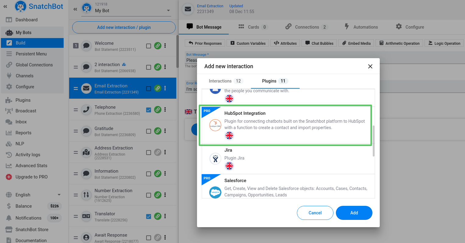This screenshot has height=243, width=465.
Task: Click Attributes toolbar button
Action: (x=285, y=43)
